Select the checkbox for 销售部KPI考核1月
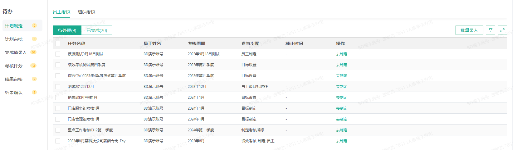513x150 pixels. [58, 98]
